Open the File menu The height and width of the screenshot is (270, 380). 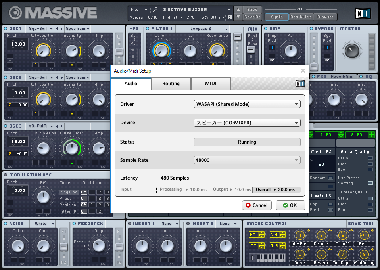point(139,10)
